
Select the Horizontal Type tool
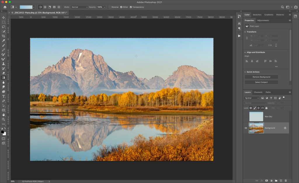[4, 96]
